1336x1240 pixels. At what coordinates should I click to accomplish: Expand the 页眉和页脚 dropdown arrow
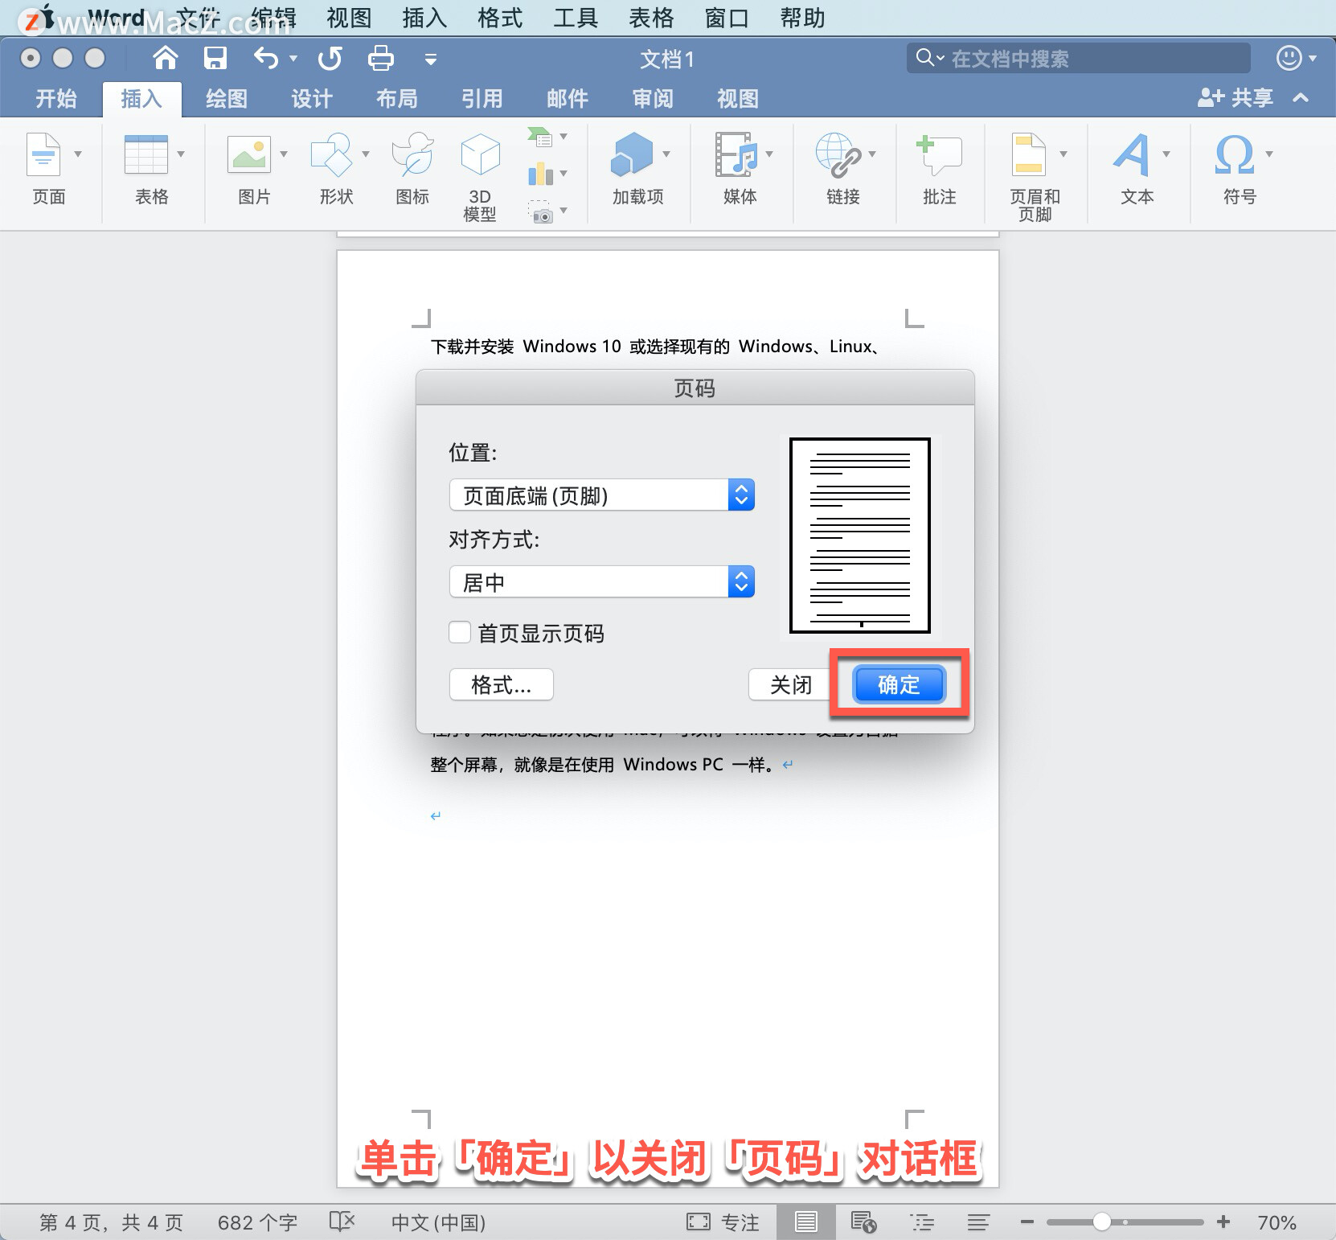point(1063,154)
